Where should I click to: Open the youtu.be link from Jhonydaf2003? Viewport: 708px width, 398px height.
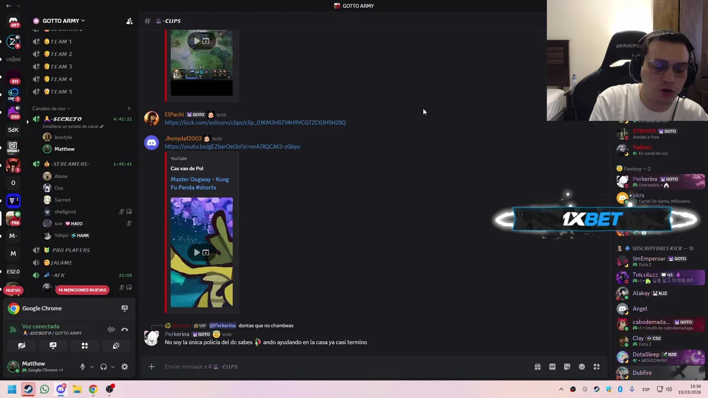pyautogui.click(x=232, y=146)
